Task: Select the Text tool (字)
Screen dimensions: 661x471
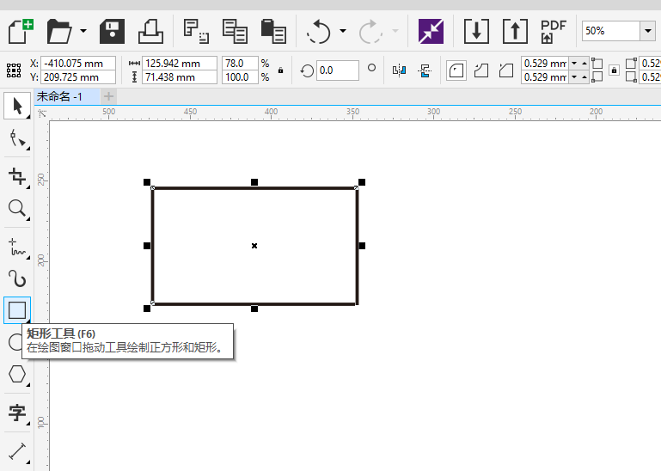Action: pos(16,413)
